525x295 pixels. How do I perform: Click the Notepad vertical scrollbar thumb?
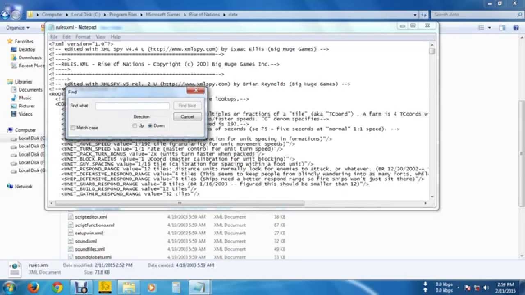(432, 51)
